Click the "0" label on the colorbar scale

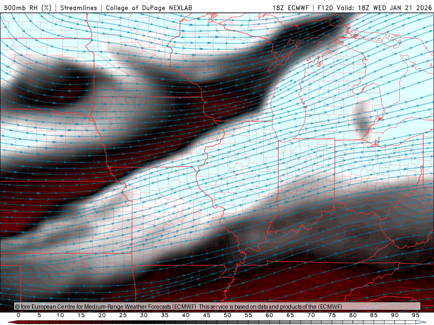[18, 315]
